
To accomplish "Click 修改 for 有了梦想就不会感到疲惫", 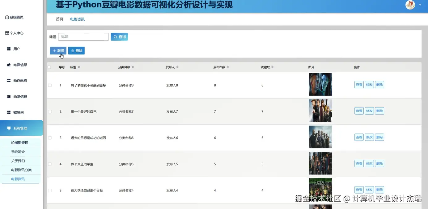I will [x=369, y=85].
